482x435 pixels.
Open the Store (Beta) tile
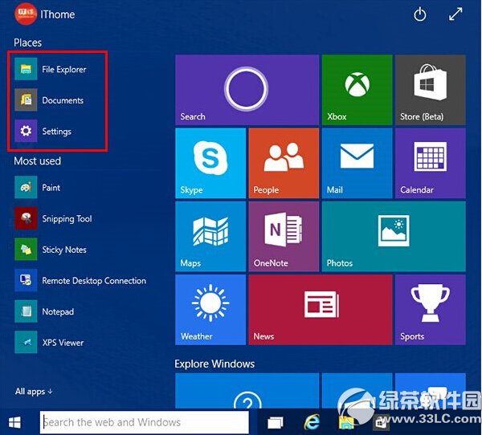coord(430,90)
